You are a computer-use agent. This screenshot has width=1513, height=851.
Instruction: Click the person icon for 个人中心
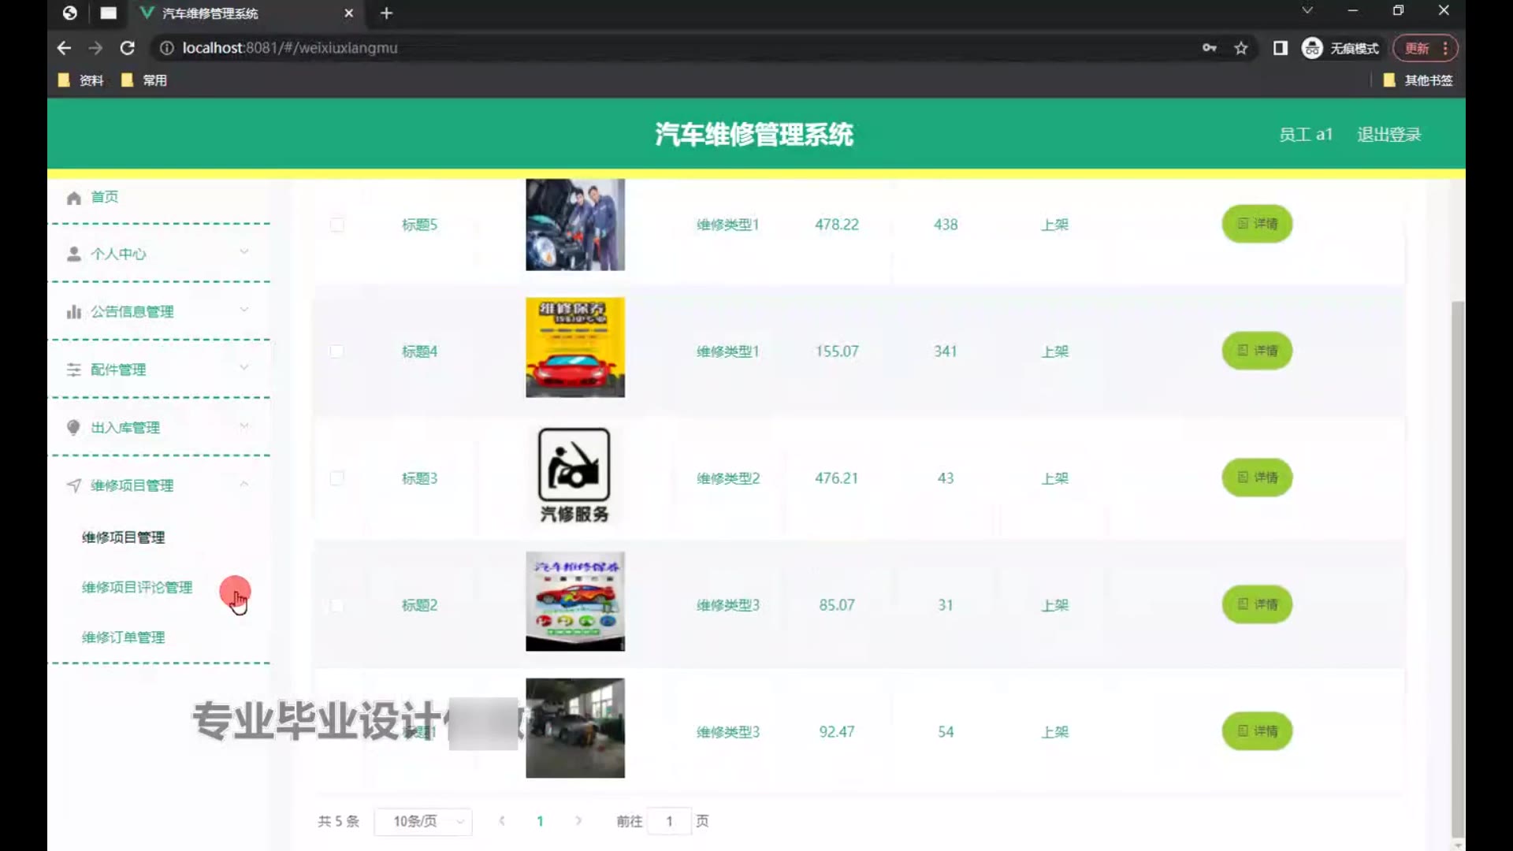click(74, 254)
